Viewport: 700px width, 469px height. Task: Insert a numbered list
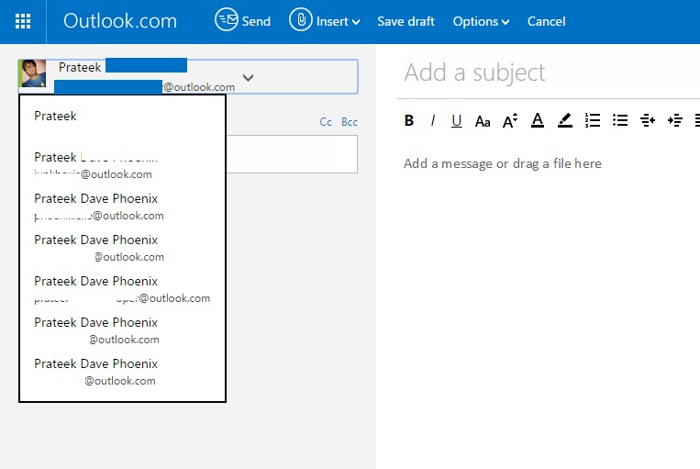point(593,120)
